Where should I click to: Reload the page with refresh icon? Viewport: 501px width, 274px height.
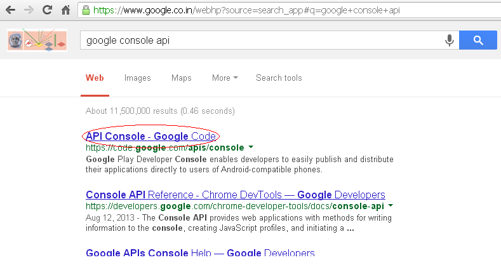click(x=47, y=10)
